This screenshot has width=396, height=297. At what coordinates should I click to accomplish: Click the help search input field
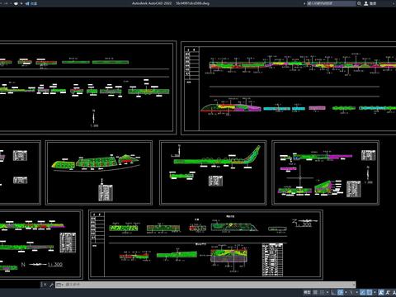coord(332,3)
